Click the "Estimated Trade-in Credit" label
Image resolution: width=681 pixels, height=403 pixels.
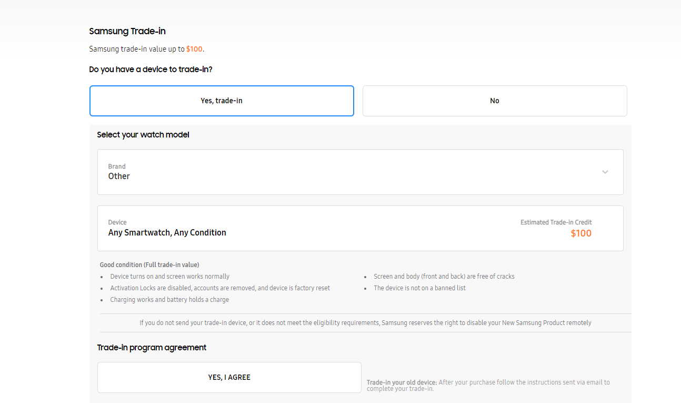point(556,222)
